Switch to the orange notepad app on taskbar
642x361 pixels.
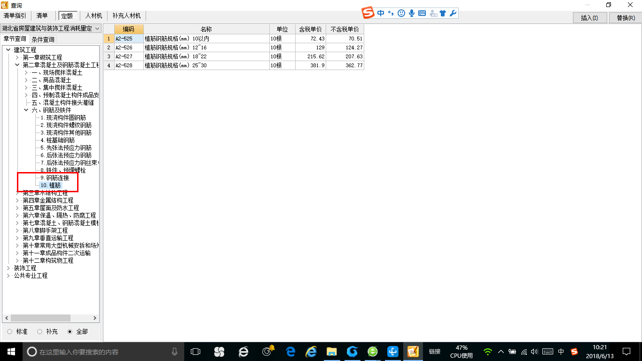click(x=413, y=352)
